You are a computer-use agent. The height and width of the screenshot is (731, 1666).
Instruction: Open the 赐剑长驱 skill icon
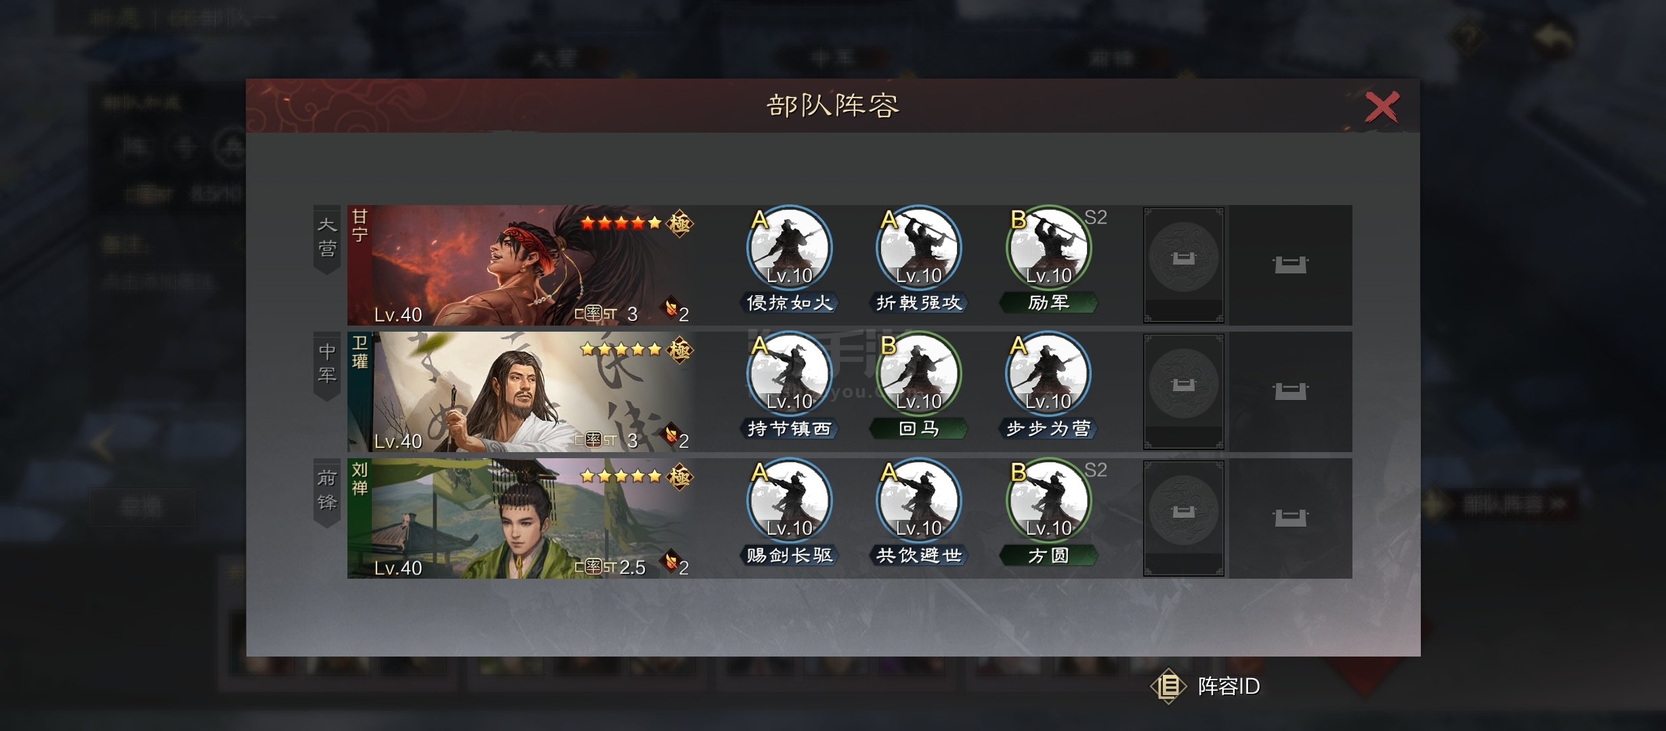click(789, 501)
